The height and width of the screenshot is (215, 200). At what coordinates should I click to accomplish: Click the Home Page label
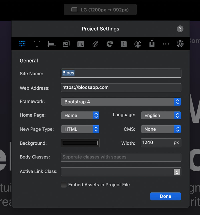(x=33, y=115)
